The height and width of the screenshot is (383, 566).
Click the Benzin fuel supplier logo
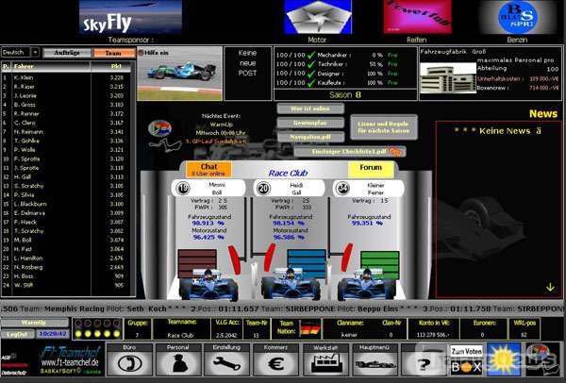tap(517, 17)
